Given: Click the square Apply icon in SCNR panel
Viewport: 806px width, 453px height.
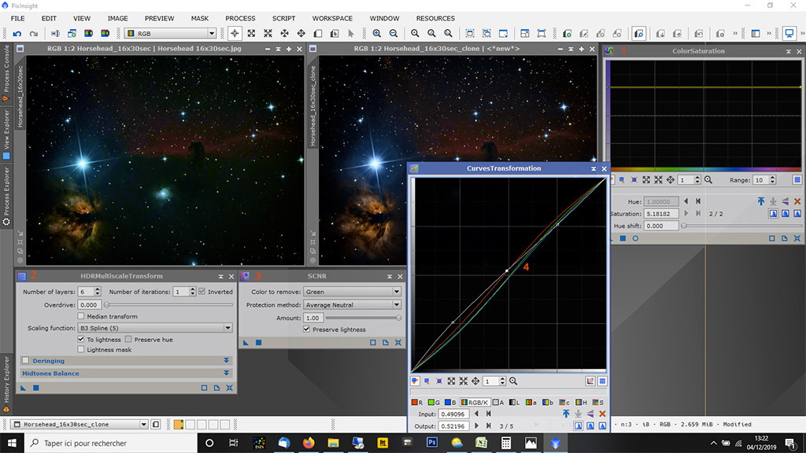Looking at the screenshot, I should click(258, 343).
